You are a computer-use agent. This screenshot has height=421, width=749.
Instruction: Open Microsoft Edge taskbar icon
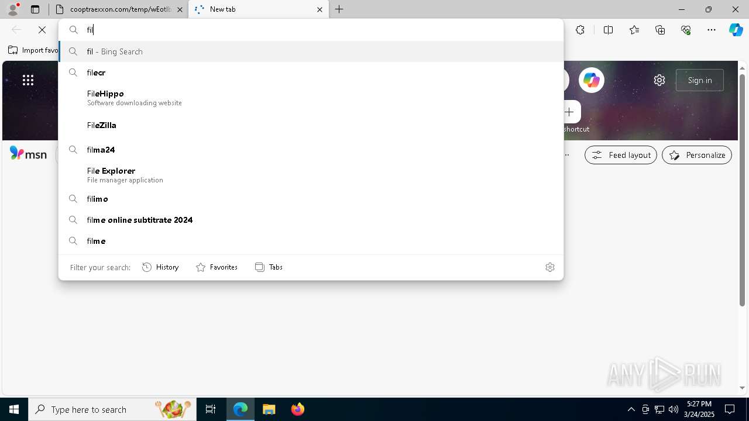click(x=240, y=409)
